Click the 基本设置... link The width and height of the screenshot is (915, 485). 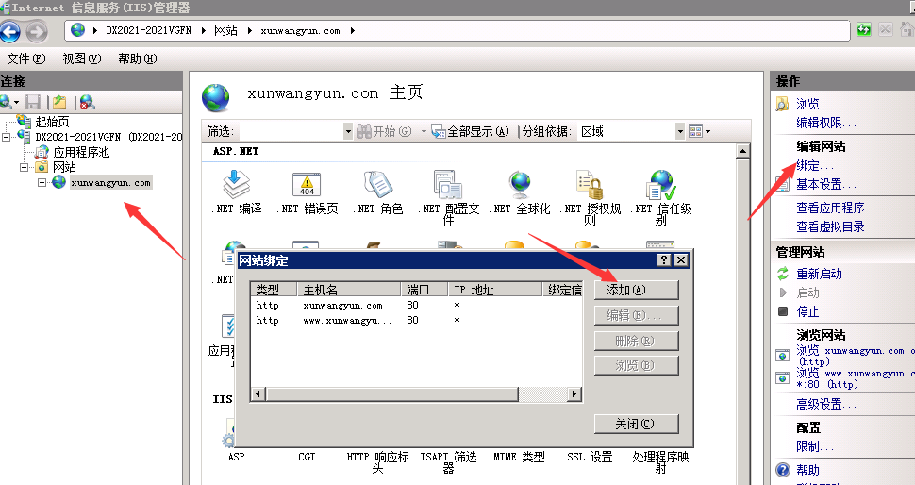(x=826, y=184)
